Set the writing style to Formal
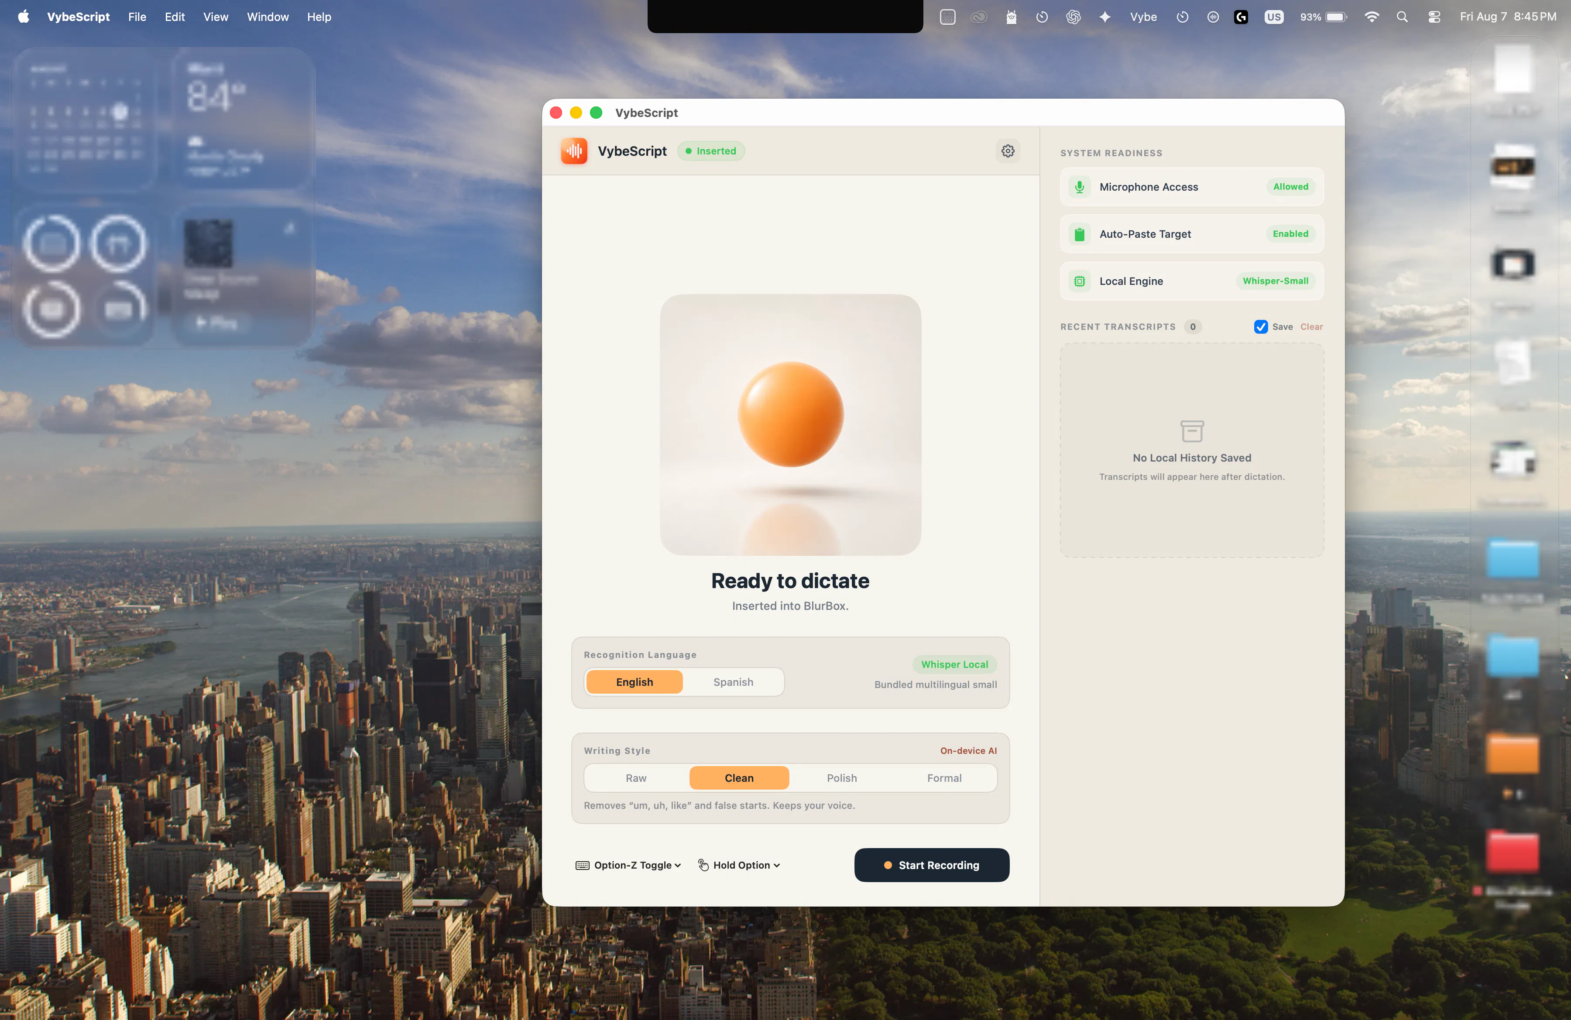The height and width of the screenshot is (1020, 1571). (944, 779)
